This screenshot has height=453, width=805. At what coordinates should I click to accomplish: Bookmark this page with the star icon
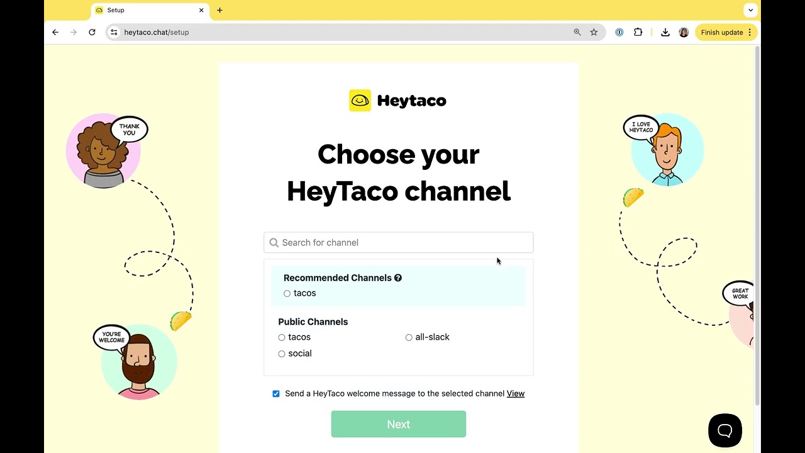click(594, 32)
